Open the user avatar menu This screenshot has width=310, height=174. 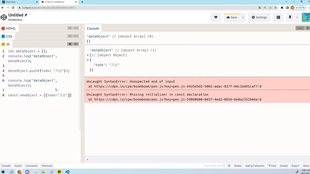(306, 17)
